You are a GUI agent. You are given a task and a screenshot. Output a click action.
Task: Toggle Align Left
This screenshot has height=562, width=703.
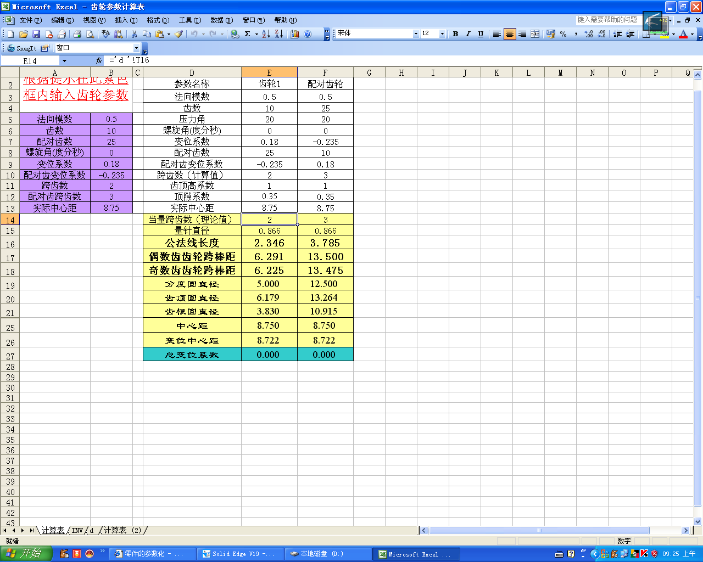(496, 34)
